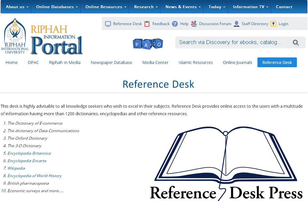Viewport: 308px width, 201px height.
Task: Click the Riphah Information Portal logo
Action: pos(56,40)
